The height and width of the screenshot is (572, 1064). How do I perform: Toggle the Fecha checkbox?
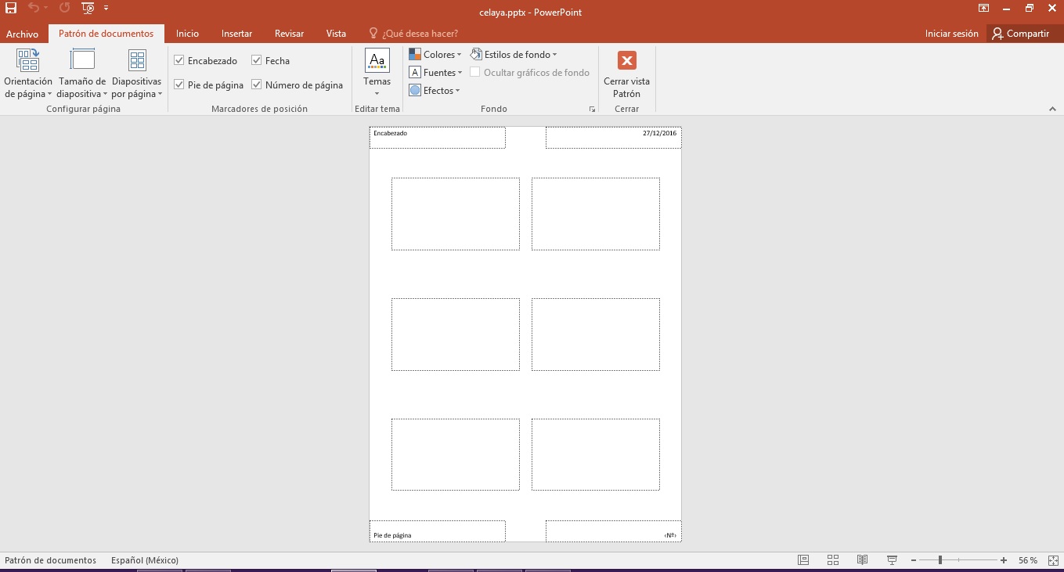[257, 60]
